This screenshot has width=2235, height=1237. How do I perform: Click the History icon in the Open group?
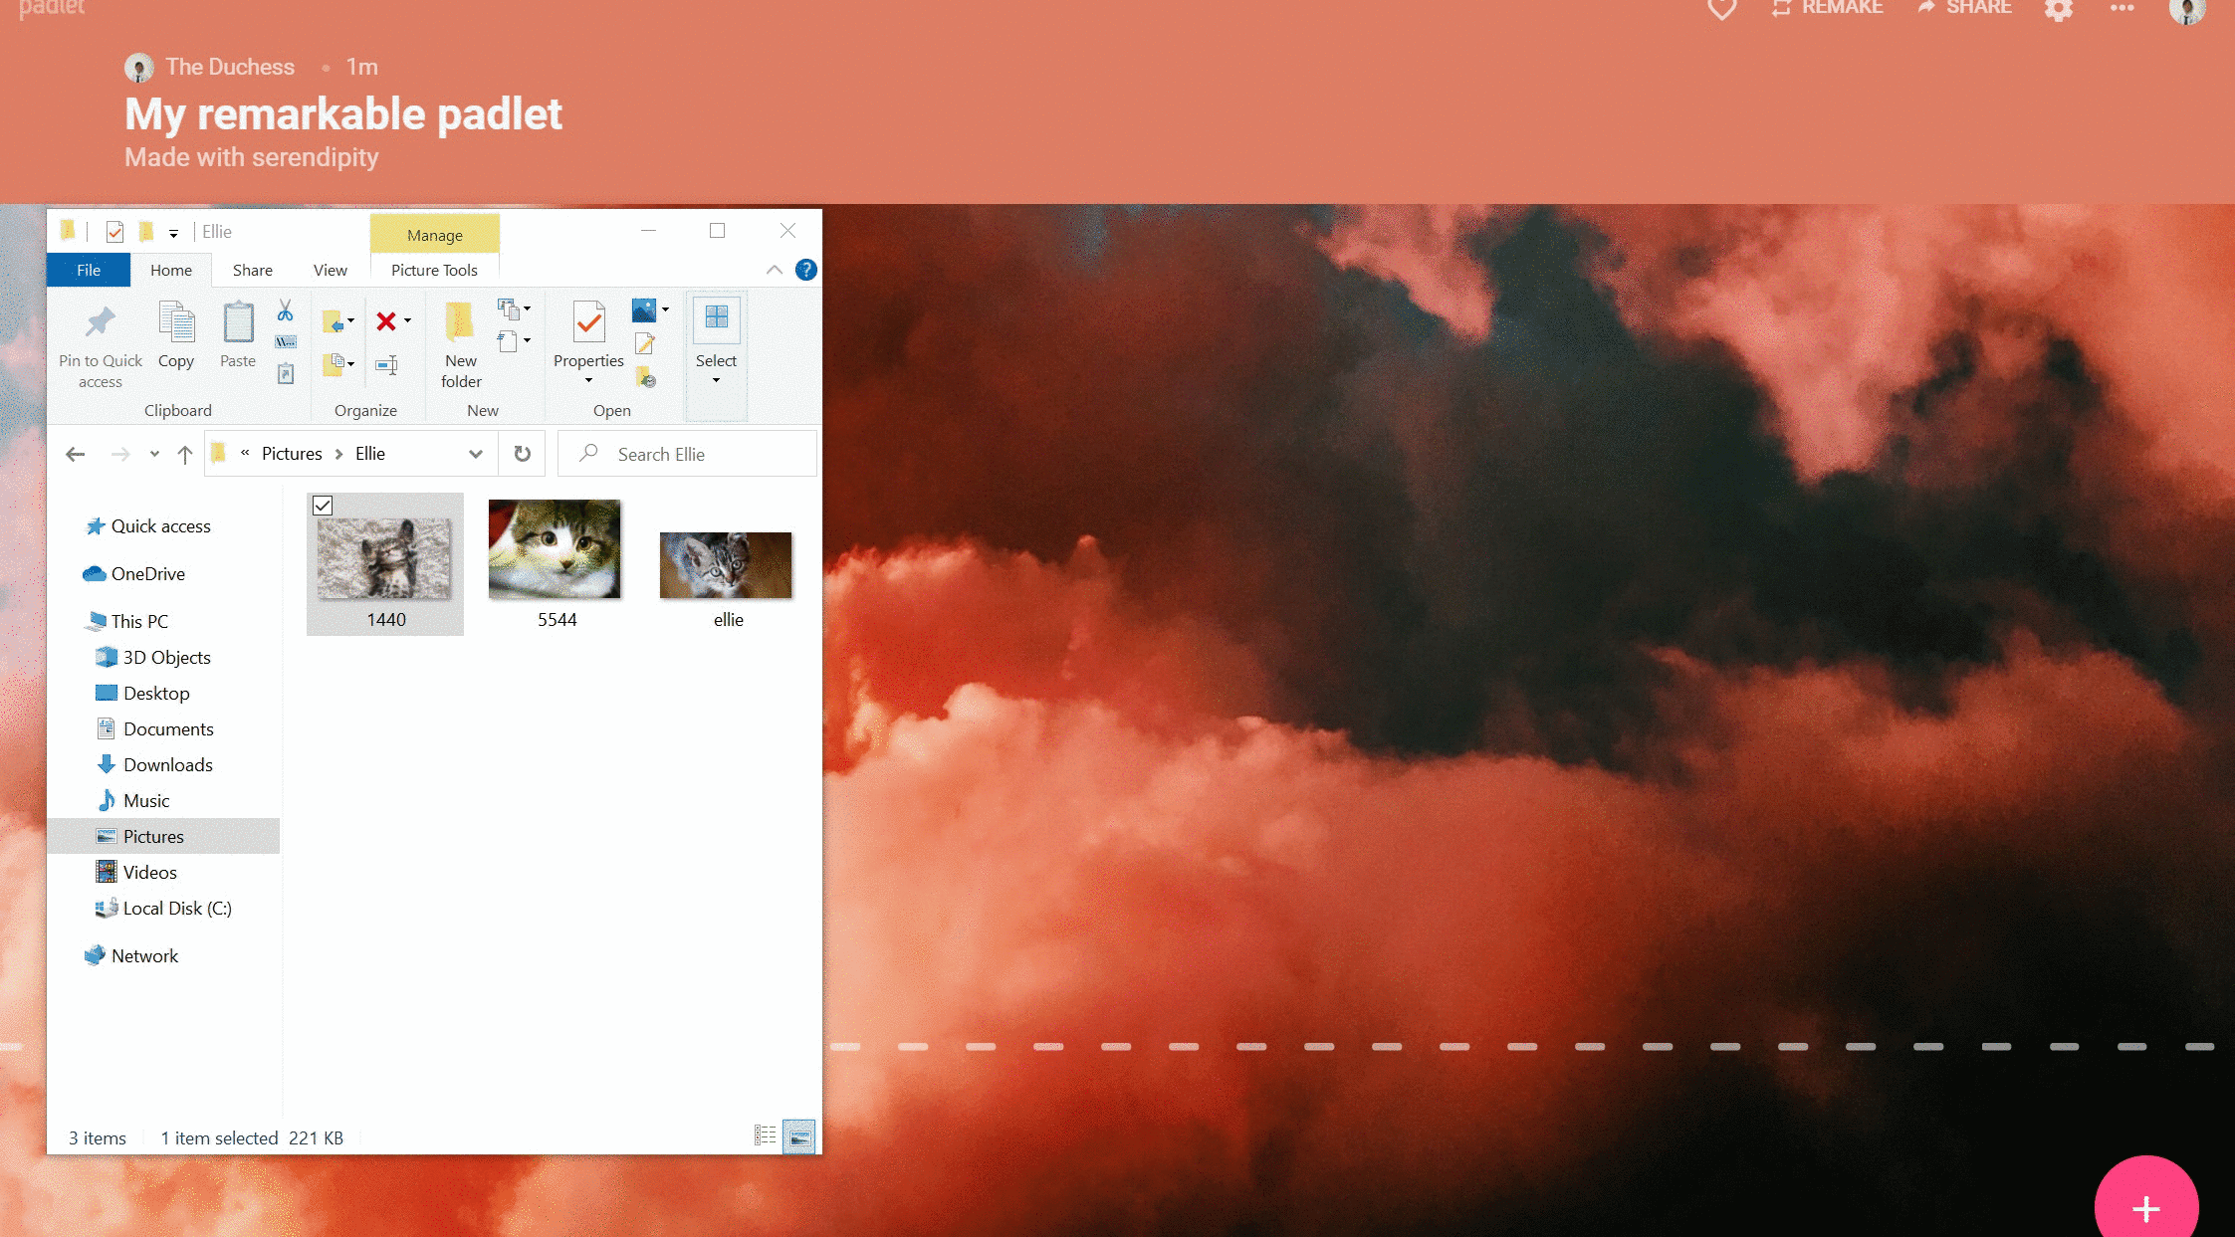(646, 377)
